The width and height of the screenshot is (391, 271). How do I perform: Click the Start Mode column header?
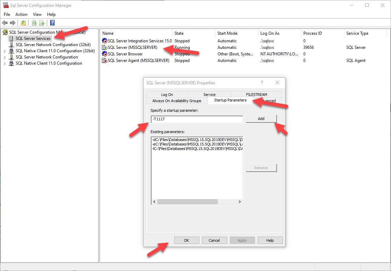click(237, 33)
